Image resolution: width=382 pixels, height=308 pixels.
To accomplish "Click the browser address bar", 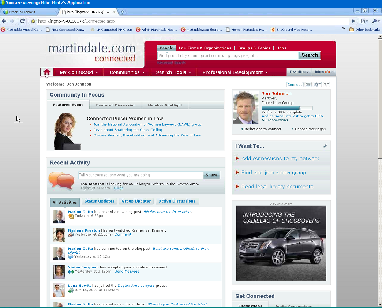I will pos(192,21).
